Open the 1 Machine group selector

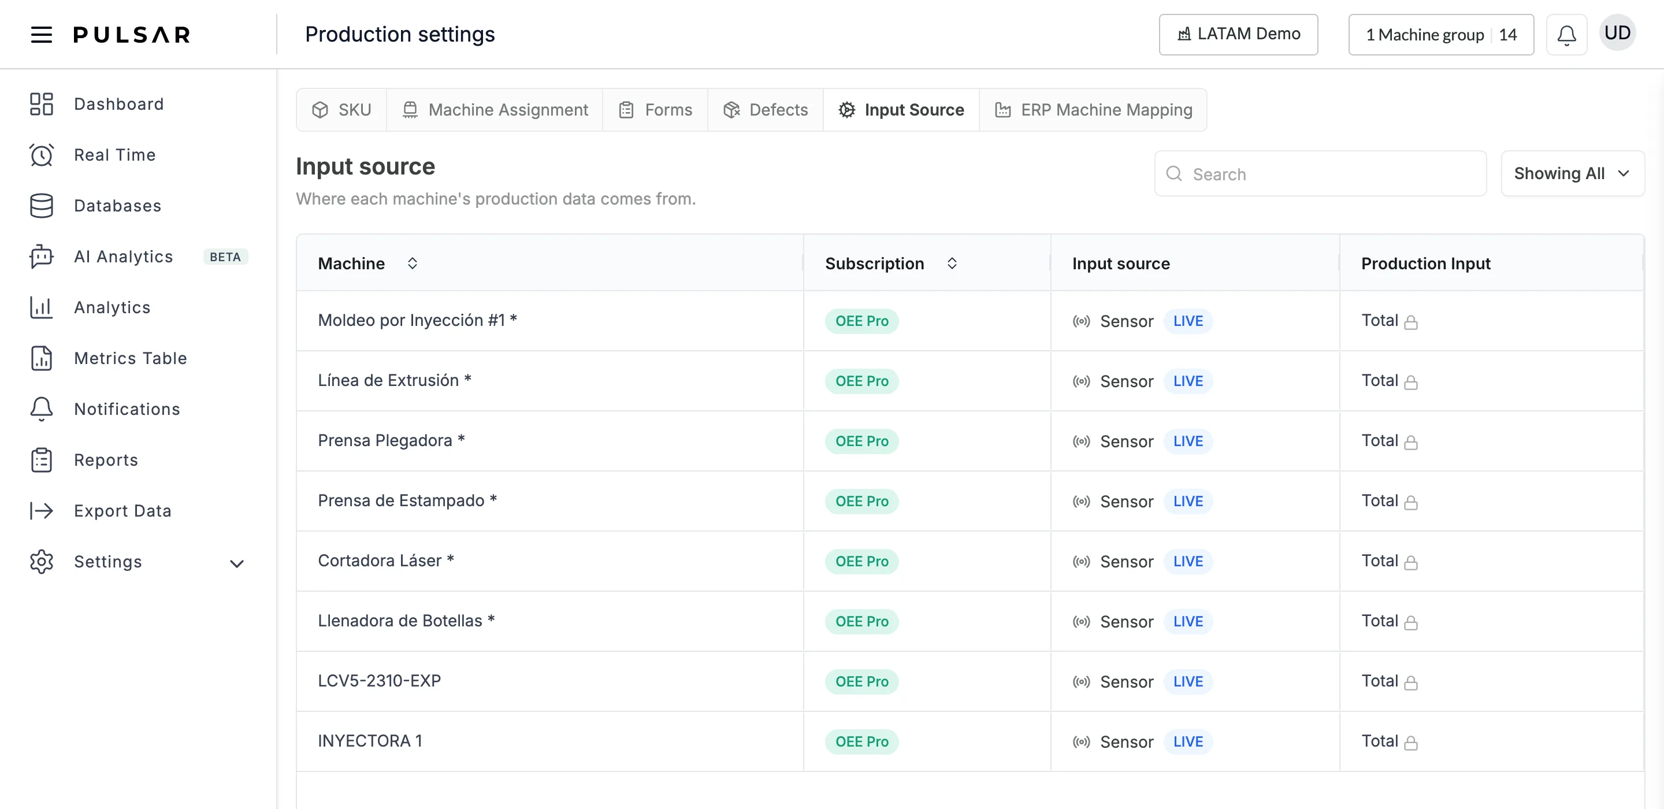tap(1440, 34)
